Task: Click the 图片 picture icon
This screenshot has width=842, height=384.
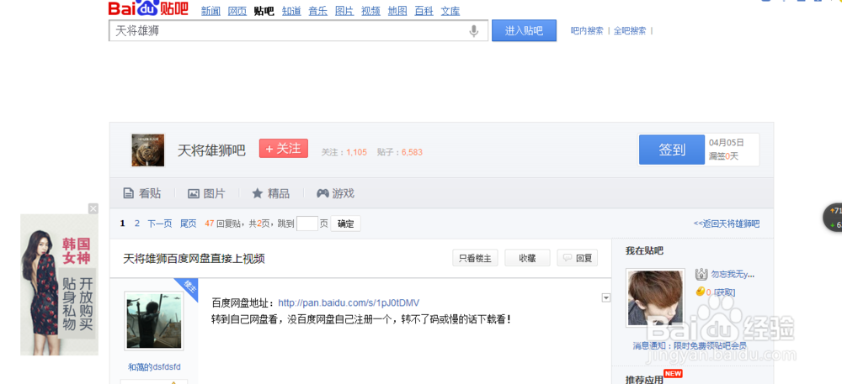Action: (194, 194)
